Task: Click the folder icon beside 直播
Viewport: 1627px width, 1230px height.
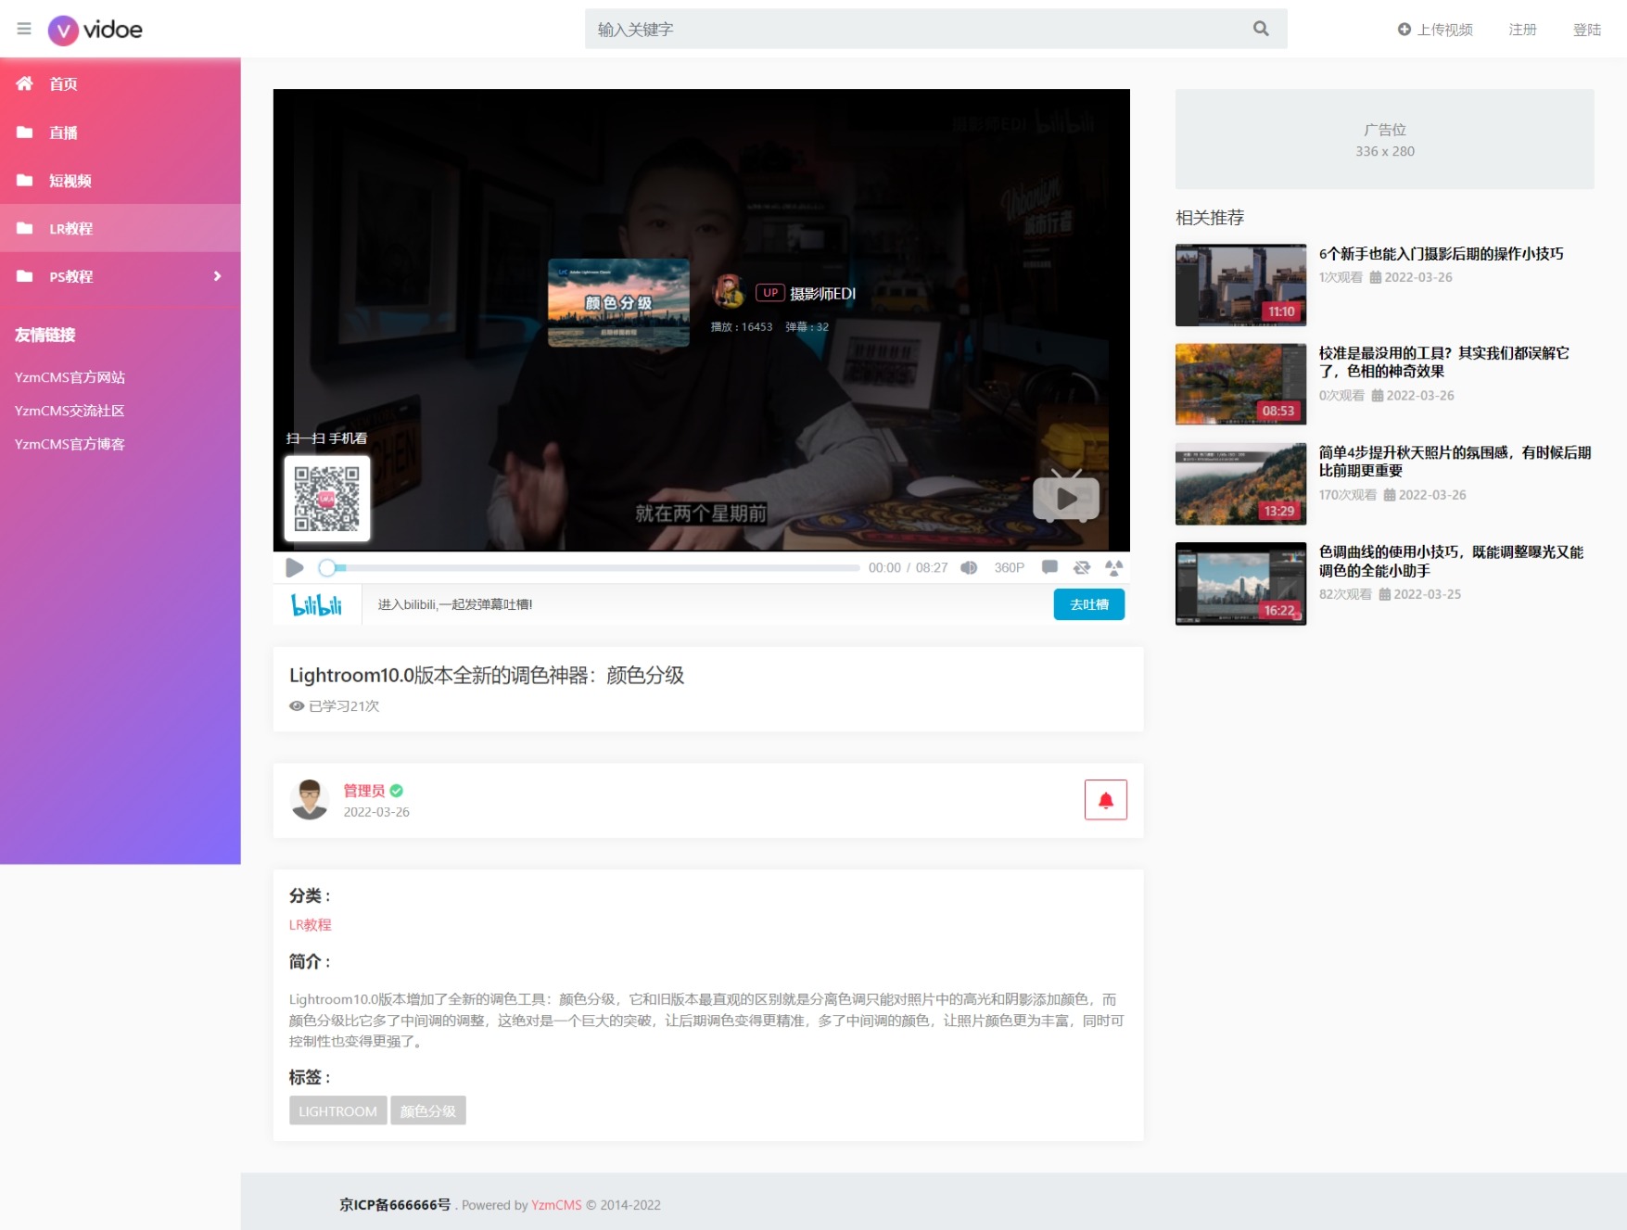Action: tap(25, 133)
